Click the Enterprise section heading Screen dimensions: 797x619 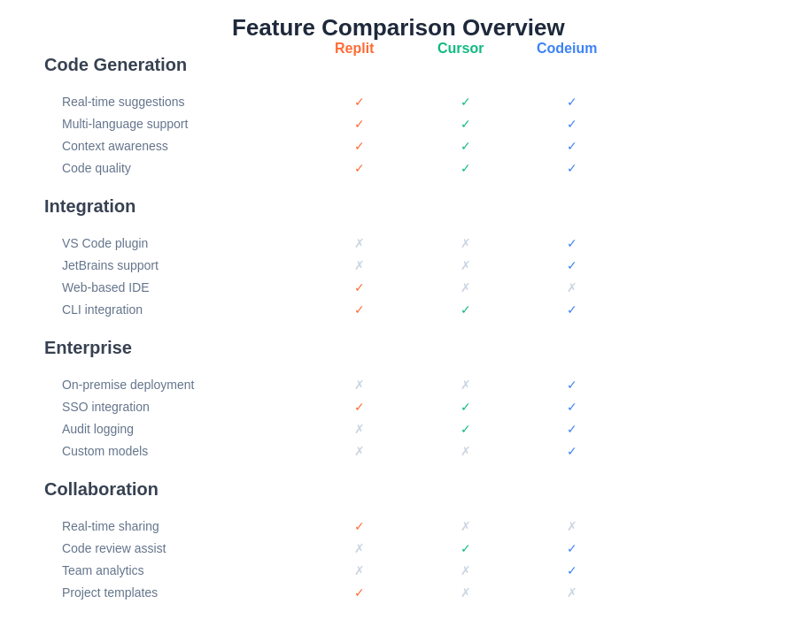88,348
